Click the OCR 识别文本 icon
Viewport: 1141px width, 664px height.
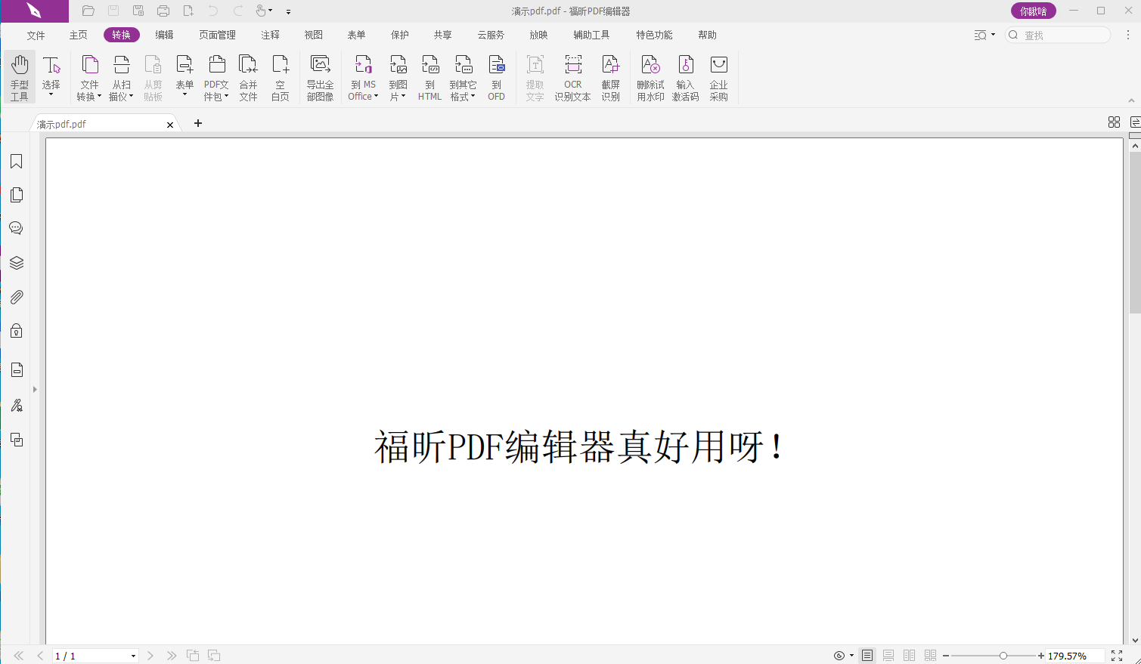572,77
